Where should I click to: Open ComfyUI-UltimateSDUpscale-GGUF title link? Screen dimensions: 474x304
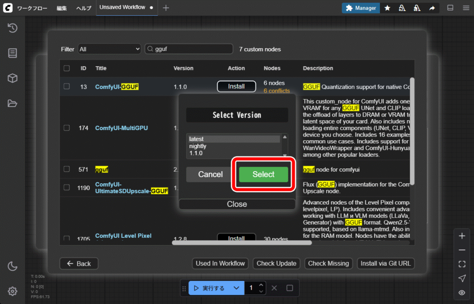click(131, 188)
